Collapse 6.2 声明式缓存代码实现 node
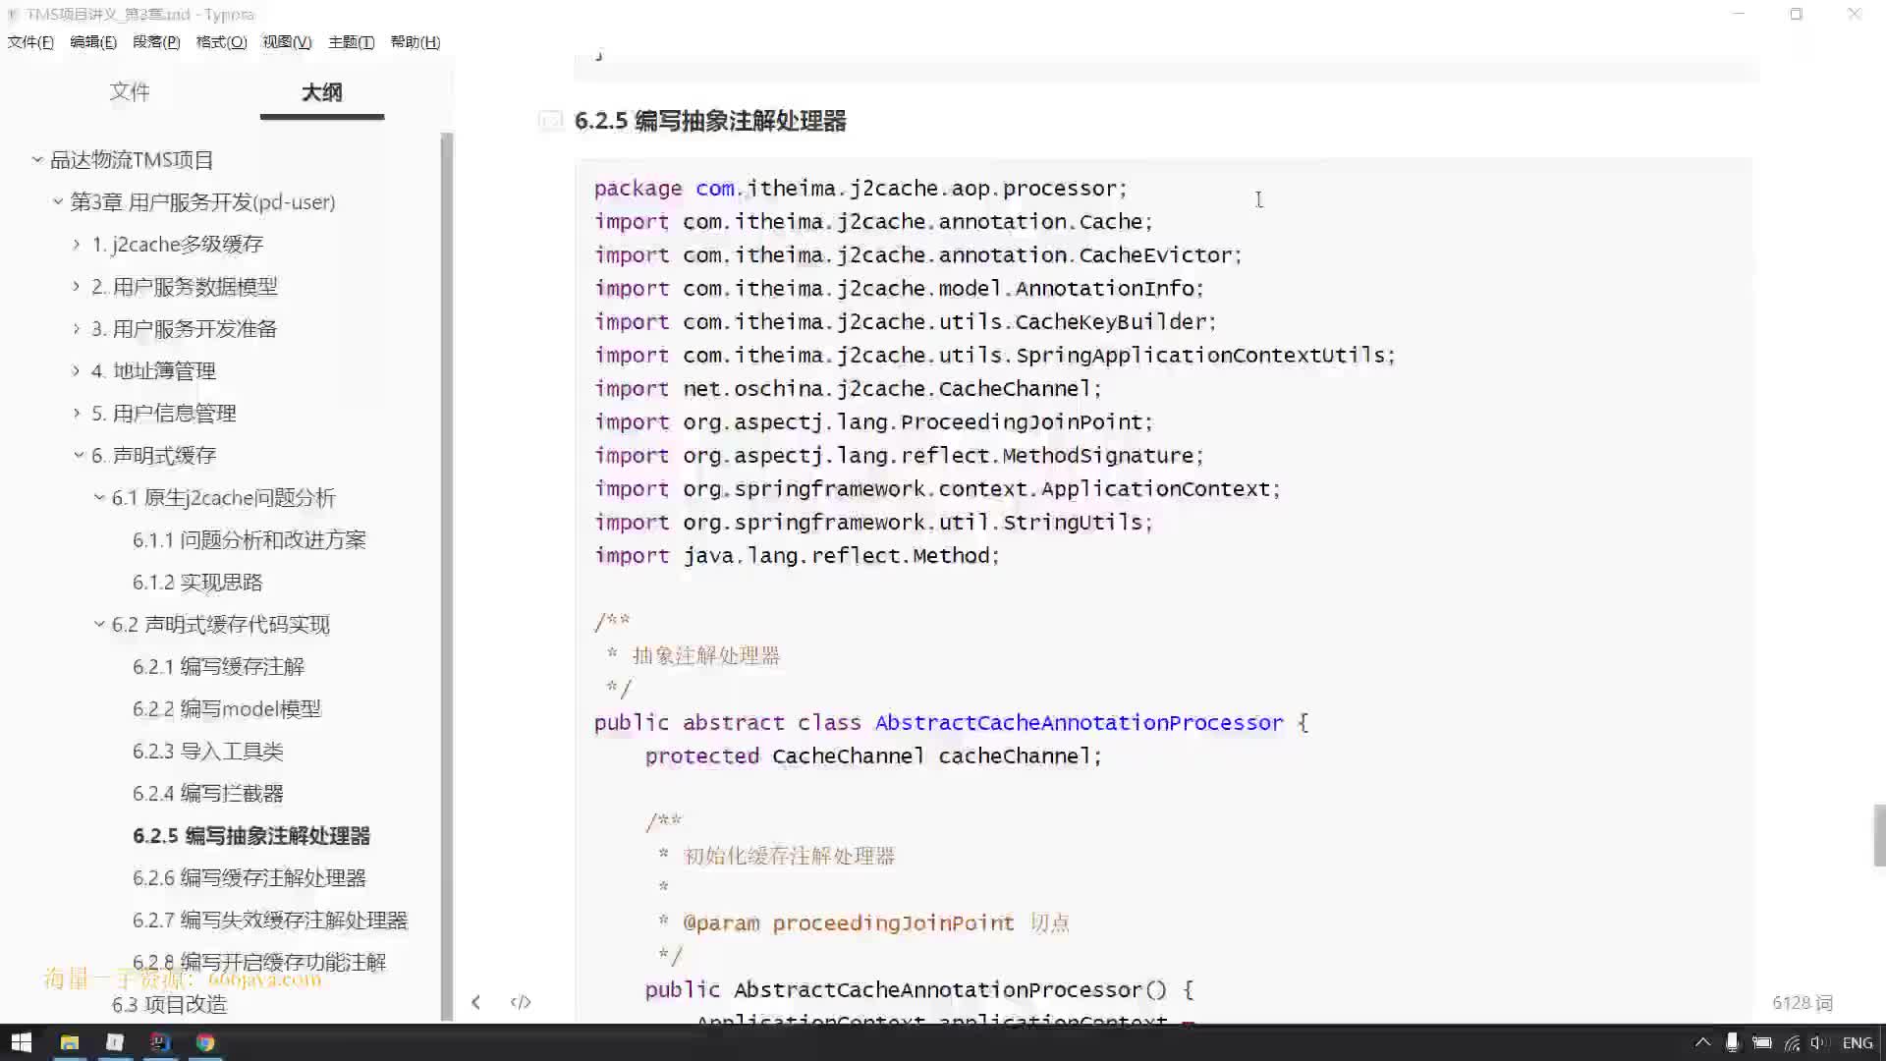Screen dimensions: 1886x1061 (x=99, y=624)
